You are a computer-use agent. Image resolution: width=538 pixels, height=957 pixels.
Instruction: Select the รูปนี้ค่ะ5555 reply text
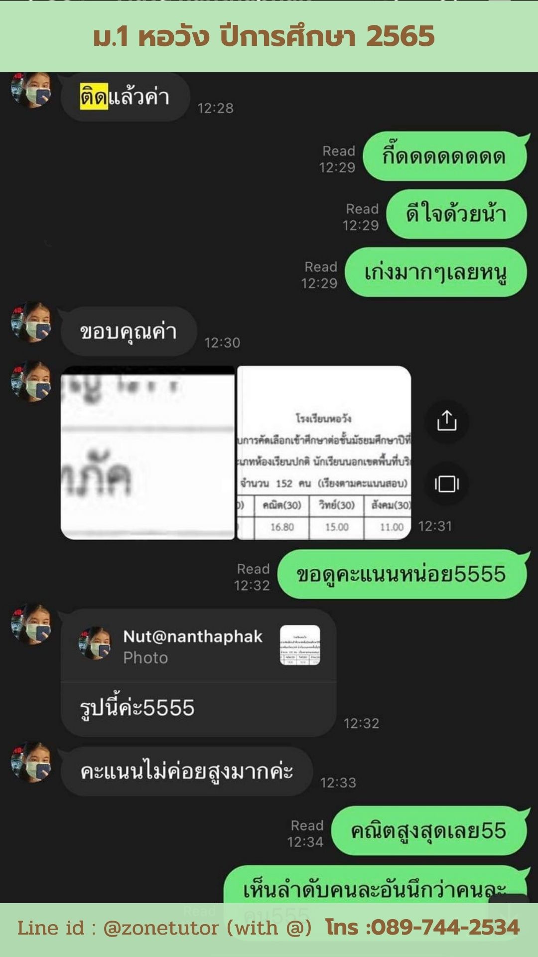(137, 708)
